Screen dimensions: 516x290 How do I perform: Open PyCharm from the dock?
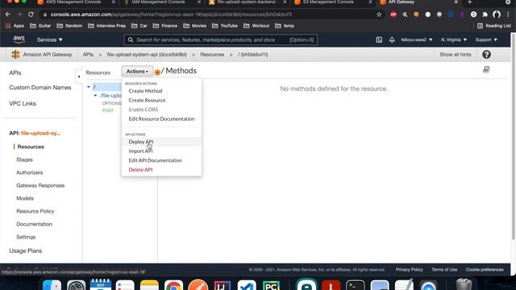(271, 284)
